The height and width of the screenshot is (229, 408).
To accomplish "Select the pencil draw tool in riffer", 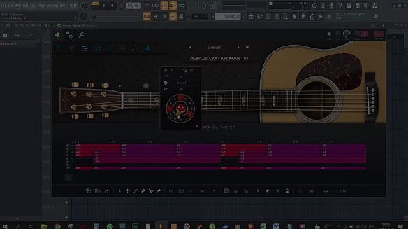I will [135, 191].
